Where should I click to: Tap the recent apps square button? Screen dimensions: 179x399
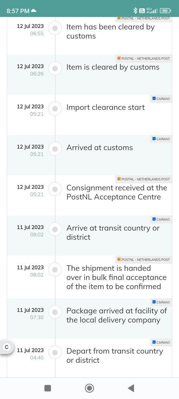click(48, 388)
